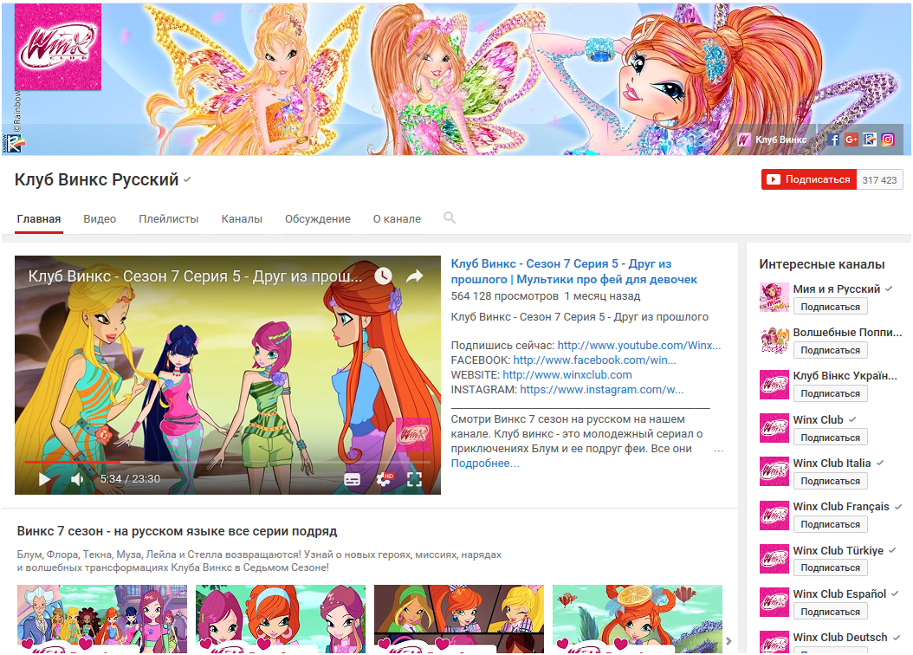
Task: Subscribe to Winx Club Español
Action: (831, 612)
